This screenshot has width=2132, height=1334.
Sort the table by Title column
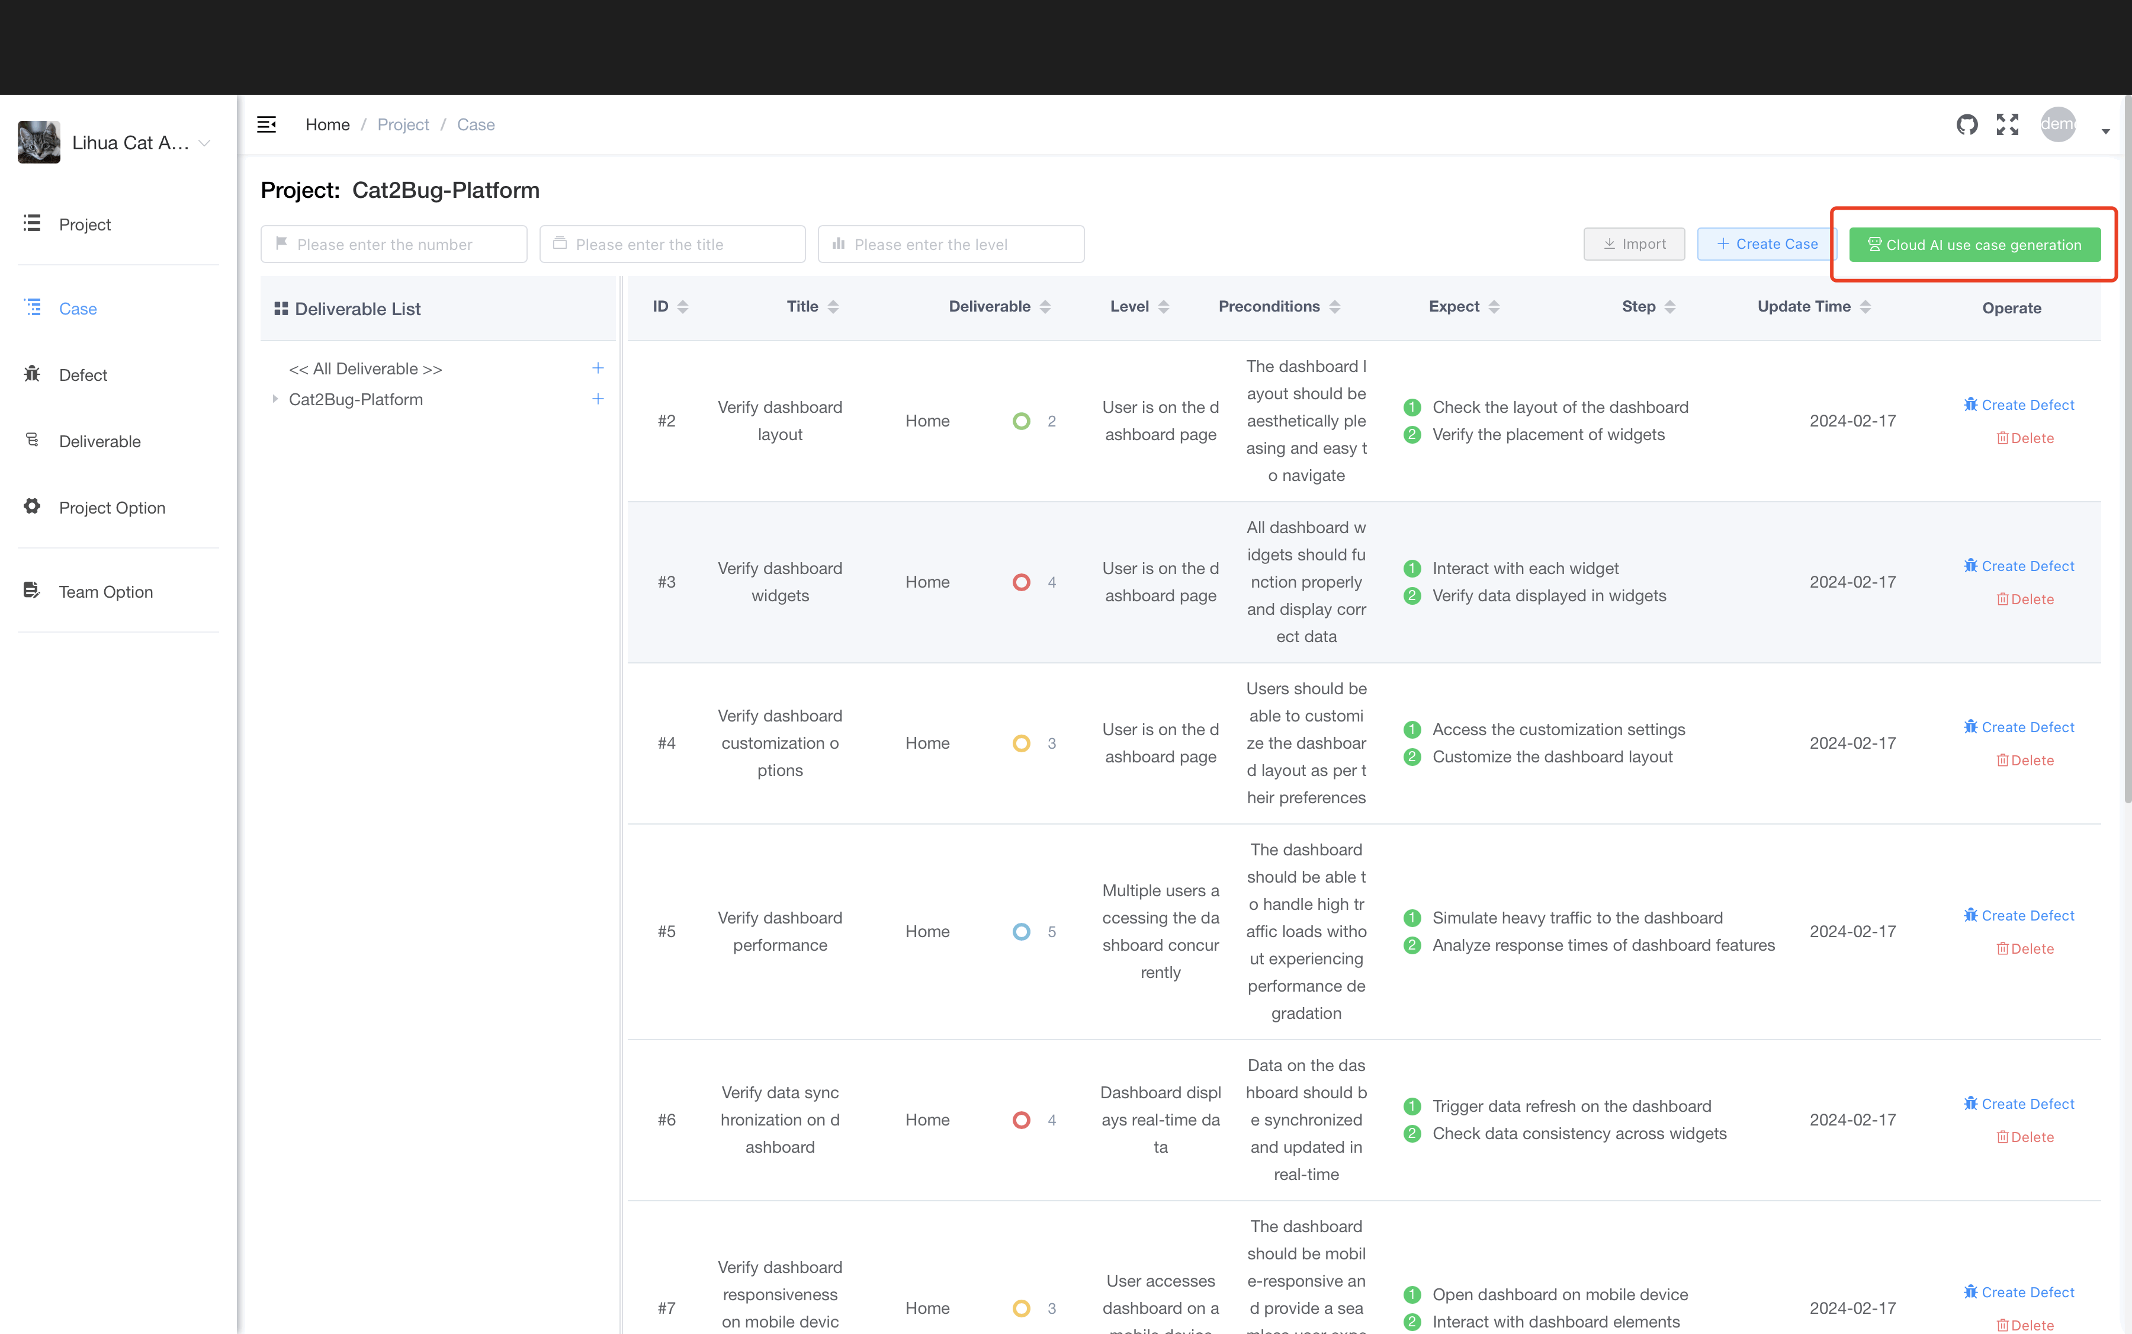click(833, 307)
